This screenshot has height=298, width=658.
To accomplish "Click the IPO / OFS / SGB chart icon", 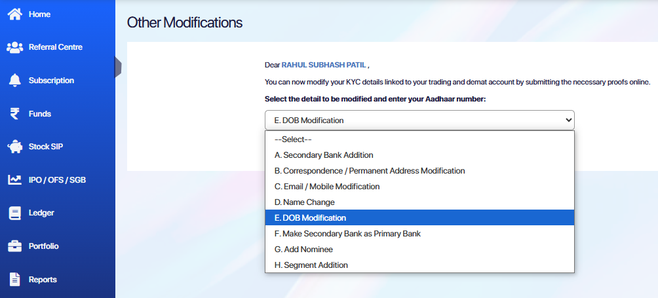I will point(14,180).
